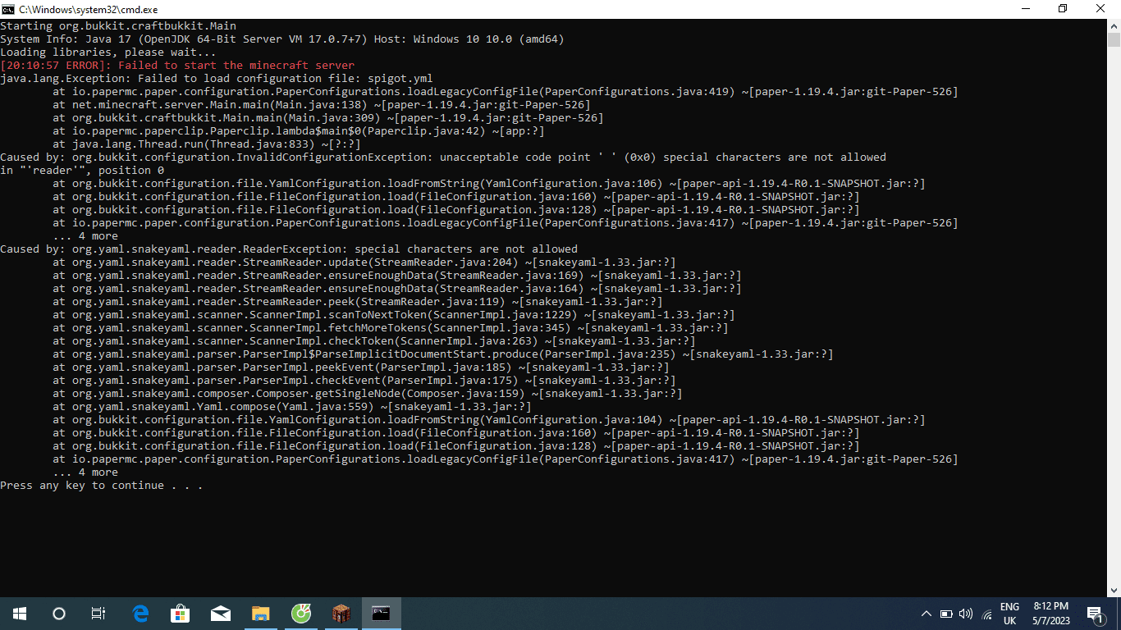Click the "ScannerImpl.fetchMoreTokens" stack line
The image size is (1121, 630).
[x=391, y=328]
